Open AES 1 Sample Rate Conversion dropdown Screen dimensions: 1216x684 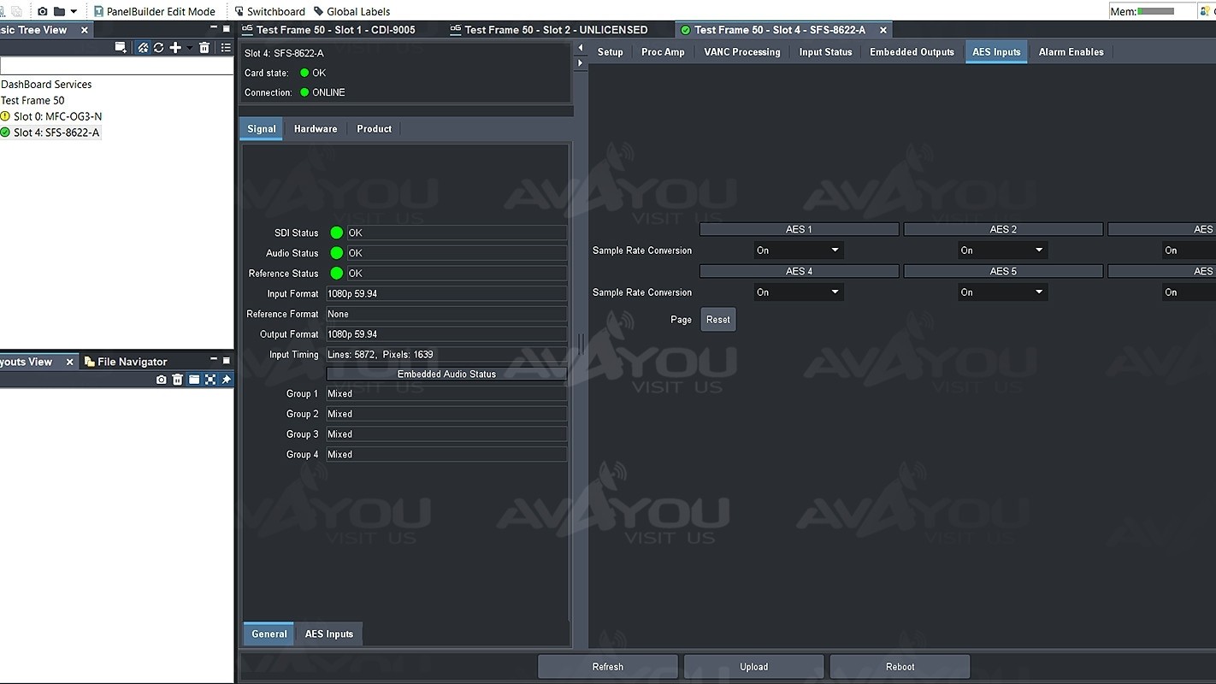click(799, 251)
